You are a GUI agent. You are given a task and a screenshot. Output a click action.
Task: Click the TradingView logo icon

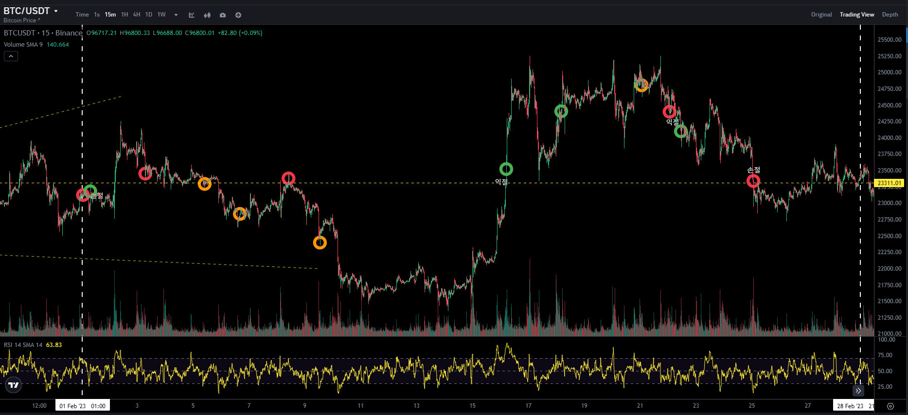14,385
